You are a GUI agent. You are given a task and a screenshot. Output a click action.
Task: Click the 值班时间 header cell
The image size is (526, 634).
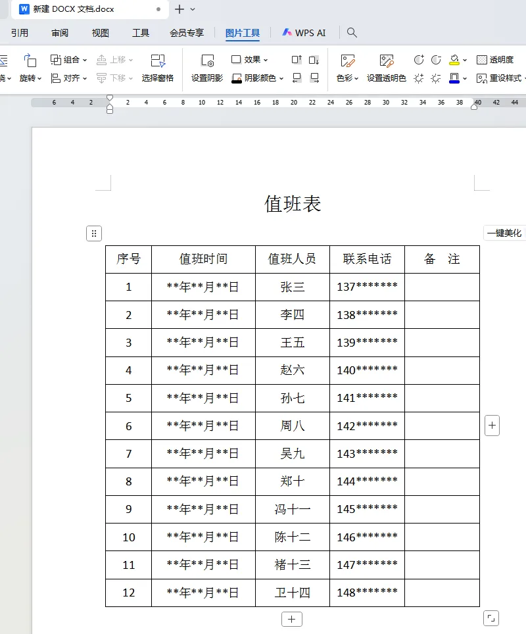point(203,259)
